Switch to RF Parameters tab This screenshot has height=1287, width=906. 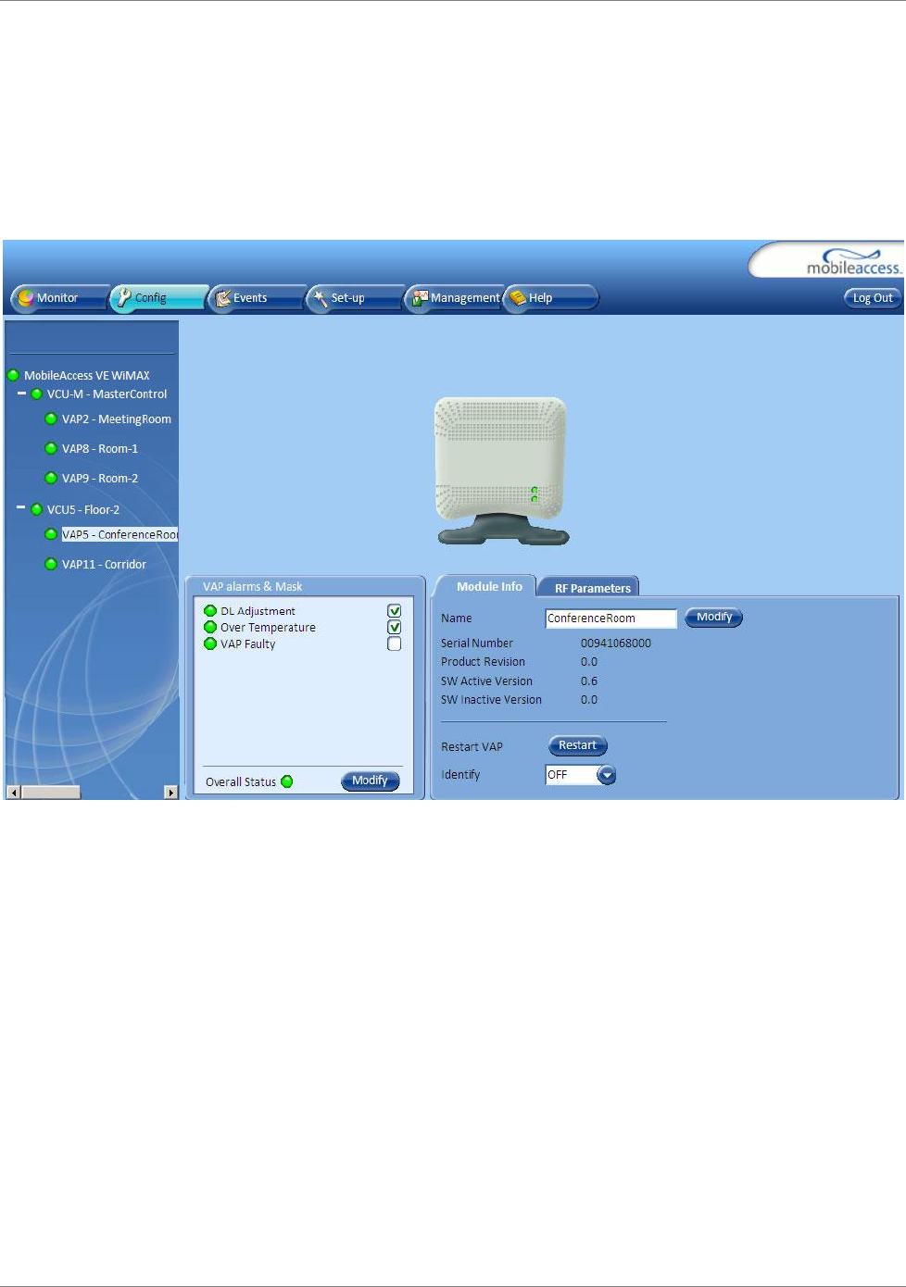591,588
